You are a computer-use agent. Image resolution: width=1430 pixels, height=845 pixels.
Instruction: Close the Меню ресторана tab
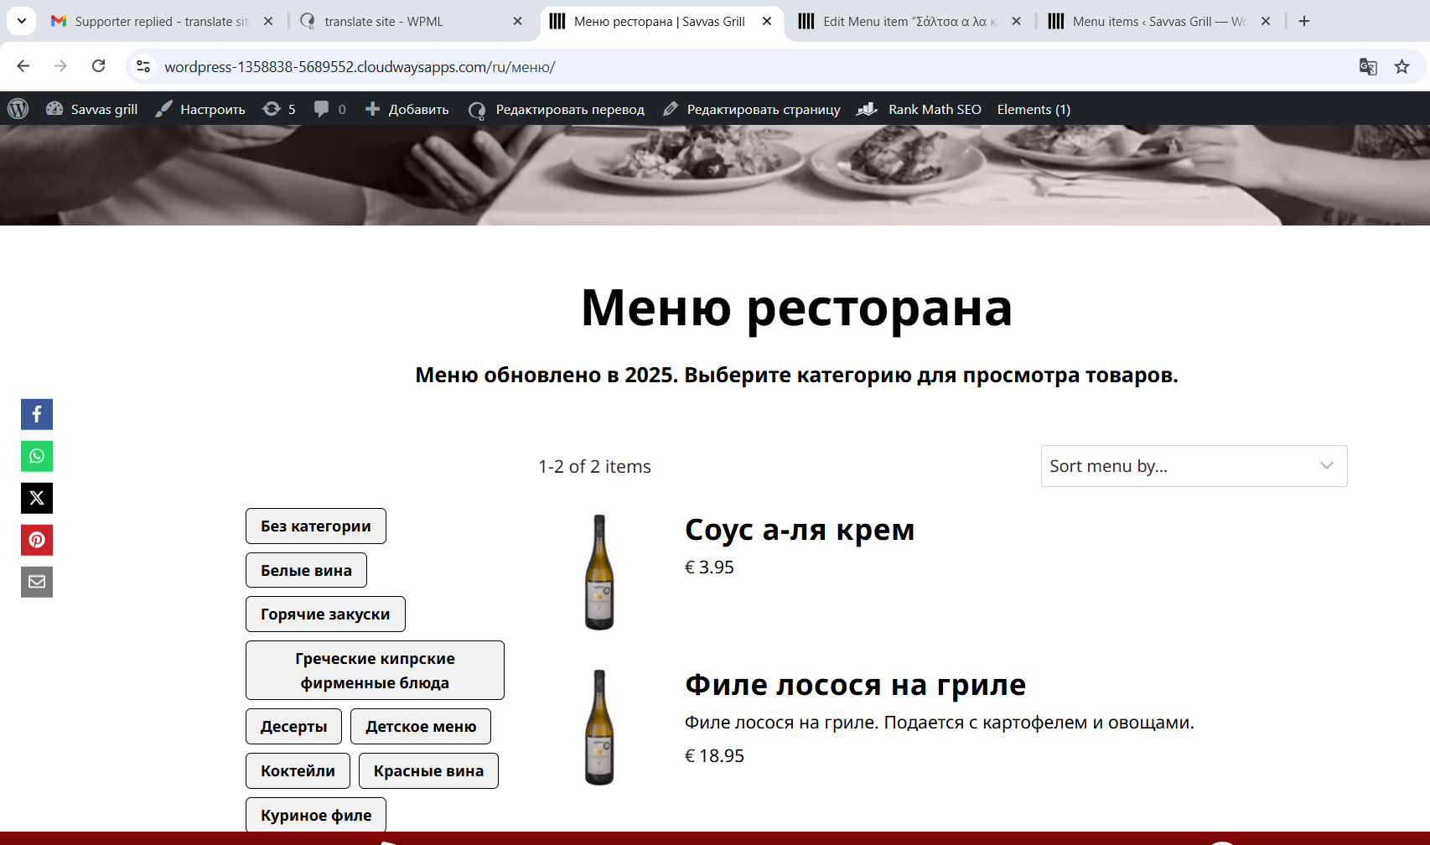(x=767, y=21)
